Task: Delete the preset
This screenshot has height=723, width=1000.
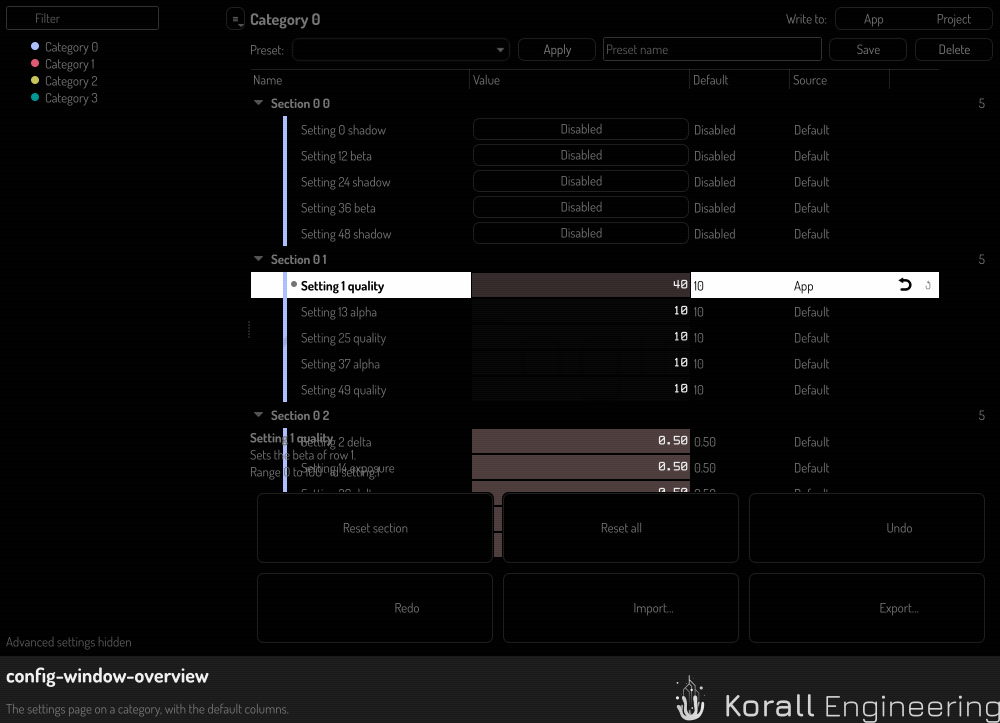Action: pyautogui.click(x=954, y=49)
